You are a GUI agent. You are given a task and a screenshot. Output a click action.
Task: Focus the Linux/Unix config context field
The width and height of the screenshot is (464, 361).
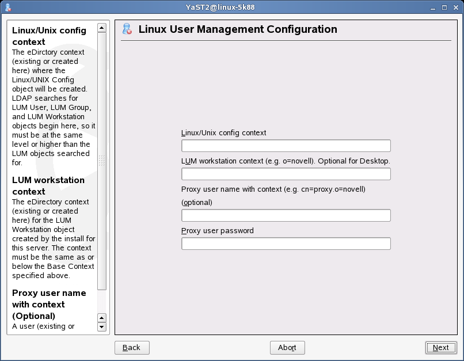pyautogui.click(x=286, y=146)
